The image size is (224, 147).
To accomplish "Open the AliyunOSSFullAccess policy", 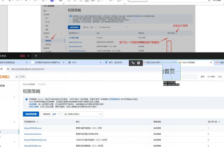I will point(33,128).
